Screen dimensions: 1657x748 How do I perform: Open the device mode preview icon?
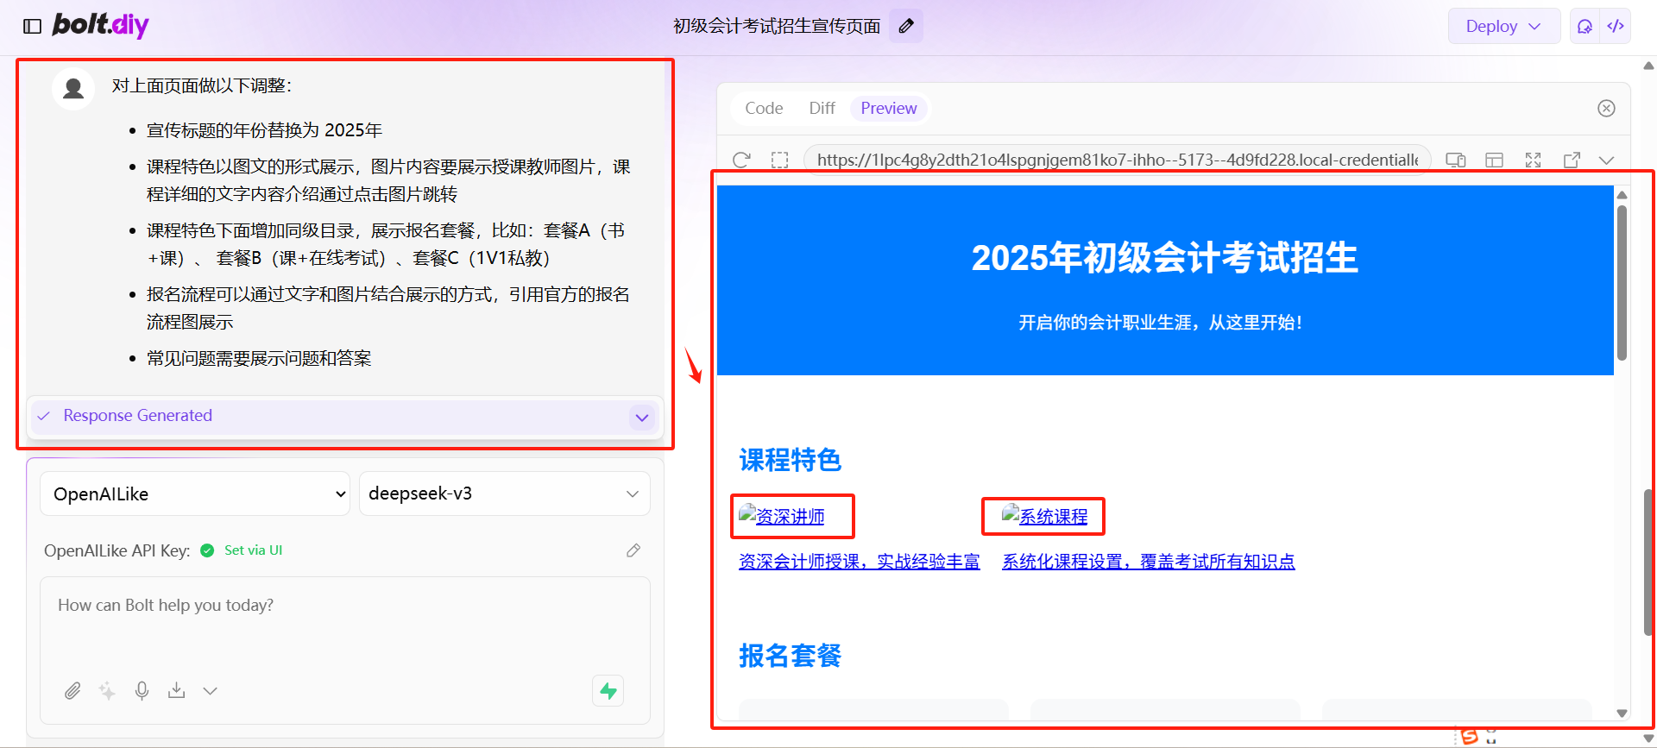(x=1456, y=160)
